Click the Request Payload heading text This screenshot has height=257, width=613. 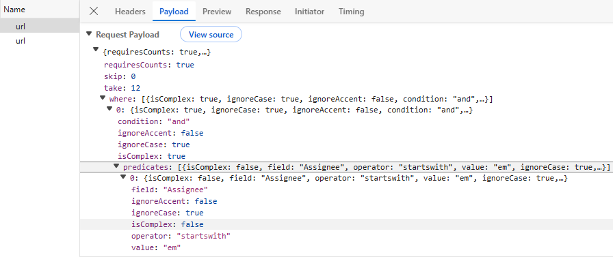coord(127,35)
